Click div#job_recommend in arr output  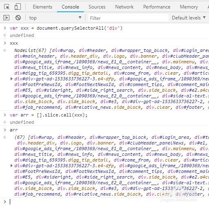(37, 194)
